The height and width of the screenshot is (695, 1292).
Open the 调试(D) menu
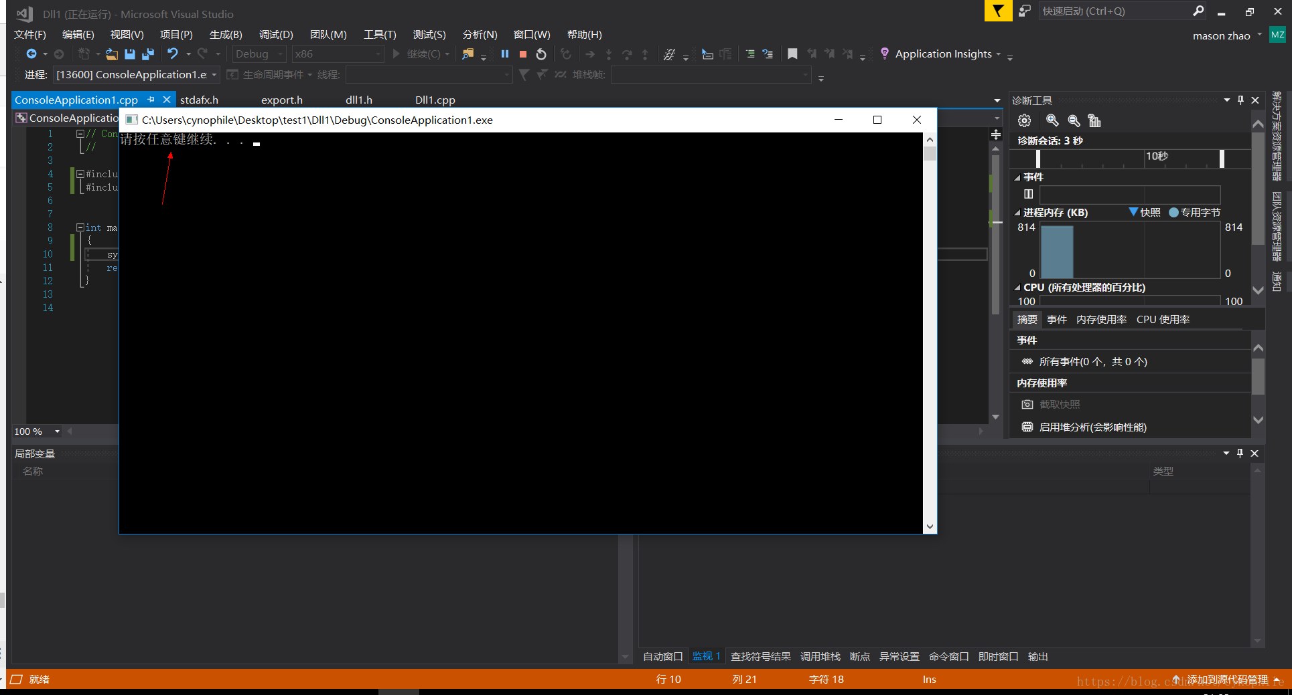coord(276,34)
